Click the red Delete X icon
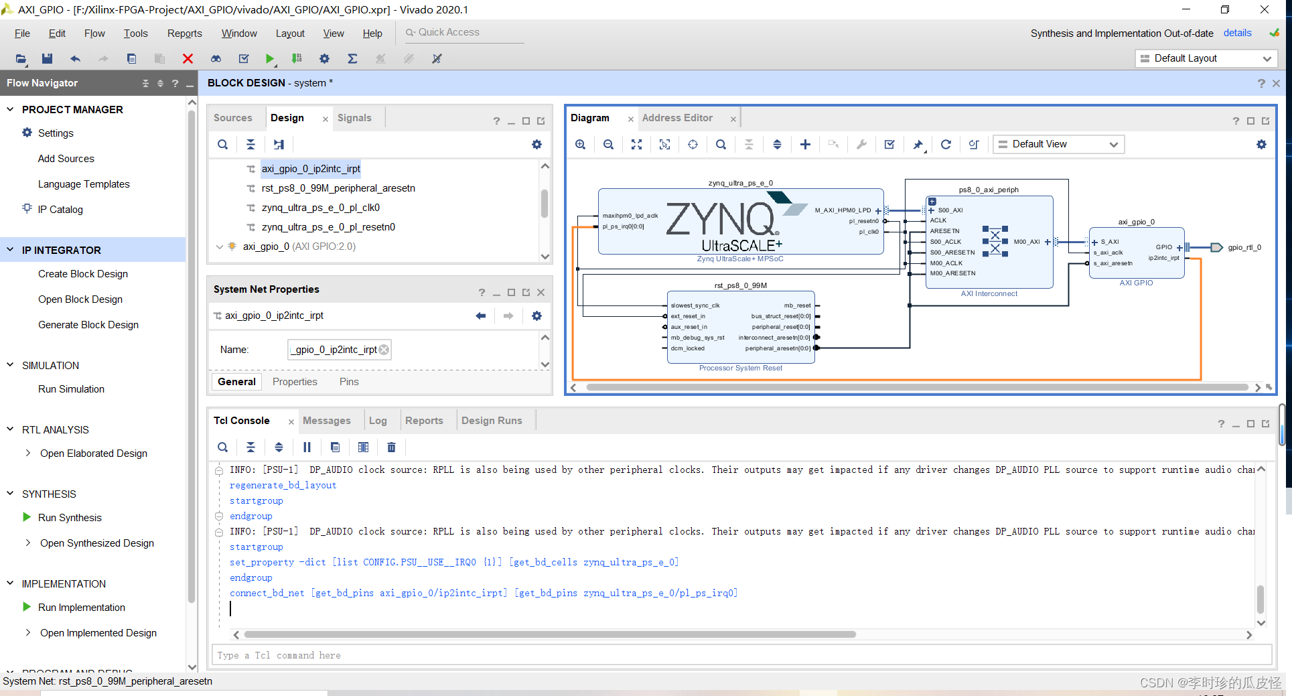1292x696 pixels. point(188,59)
